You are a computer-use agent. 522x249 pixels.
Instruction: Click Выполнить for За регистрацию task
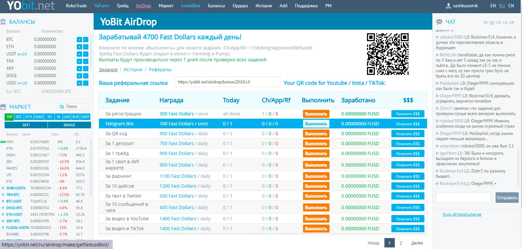click(316, 114)
